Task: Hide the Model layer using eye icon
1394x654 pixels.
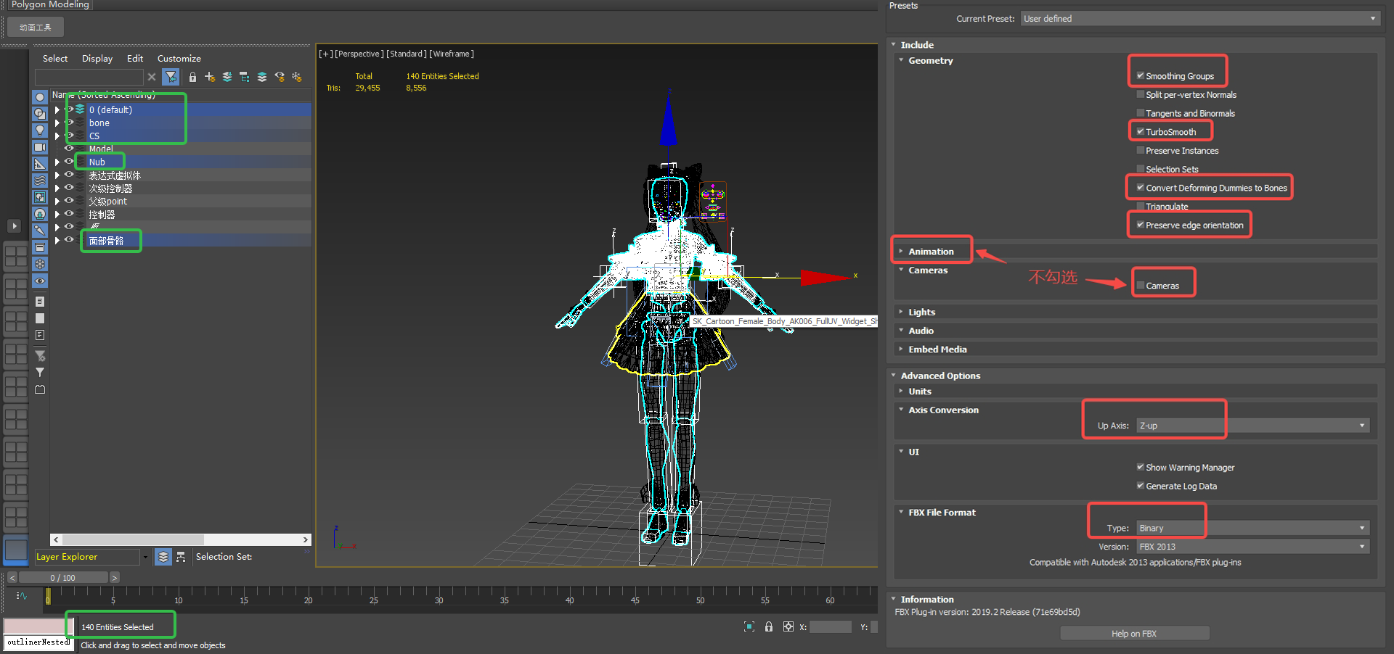Action: (x=69, y=149)
